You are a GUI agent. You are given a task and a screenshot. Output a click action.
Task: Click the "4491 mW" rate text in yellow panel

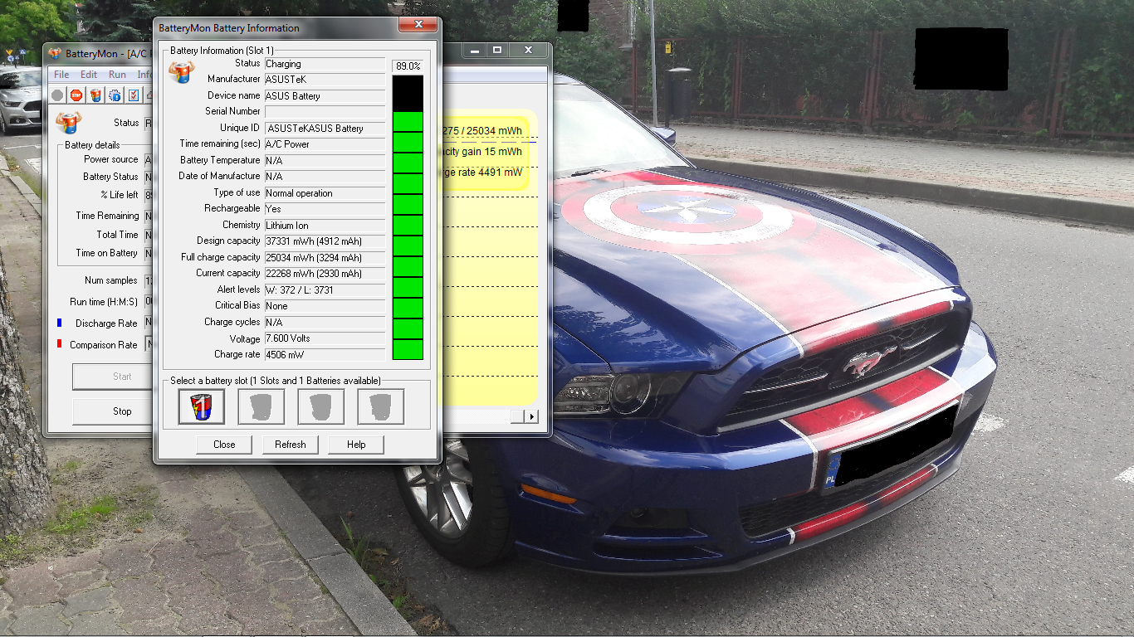501,173
